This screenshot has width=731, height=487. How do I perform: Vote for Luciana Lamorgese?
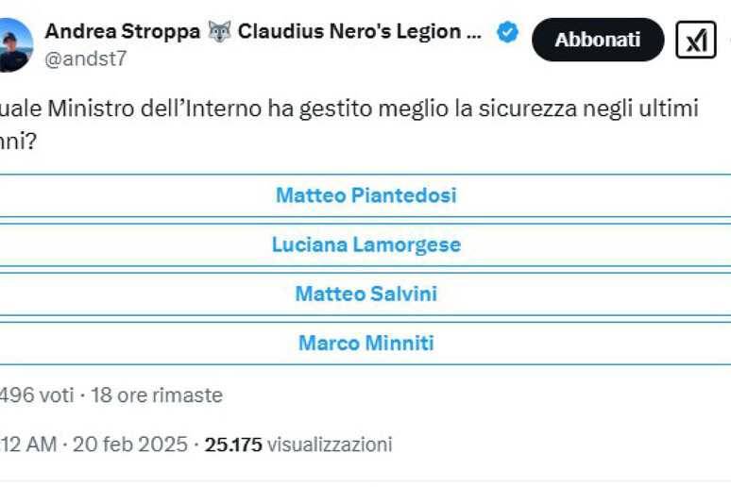tap(365, 244)
